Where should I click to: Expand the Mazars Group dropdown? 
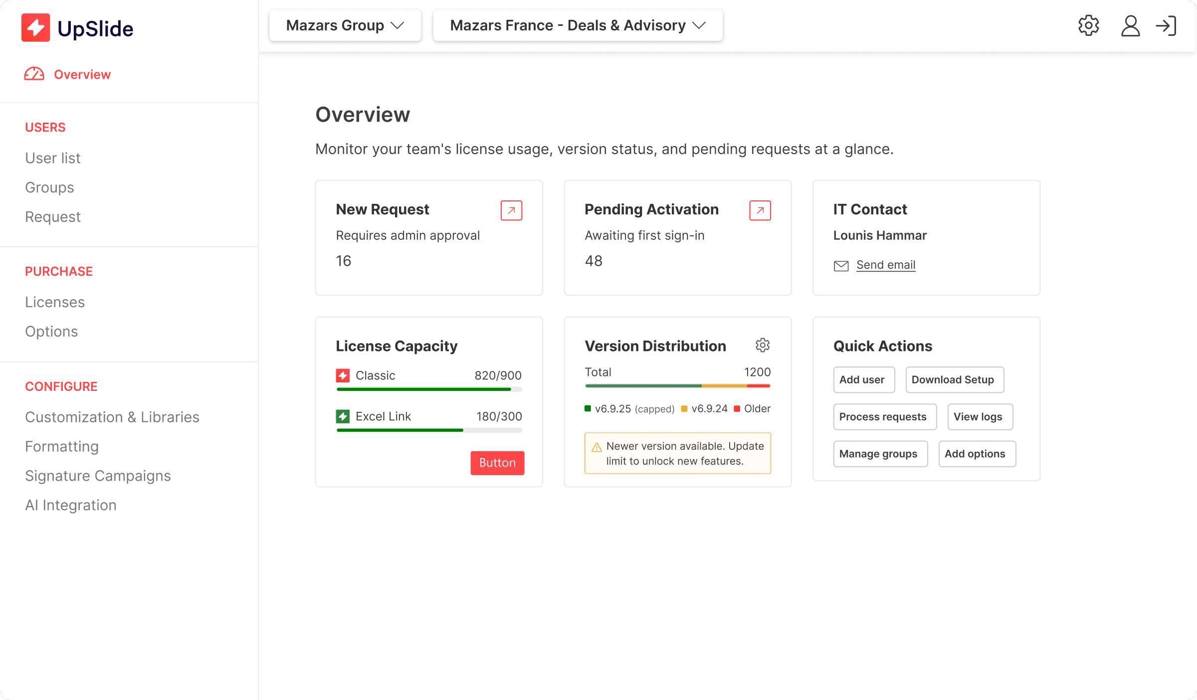[x=345, y=25]
